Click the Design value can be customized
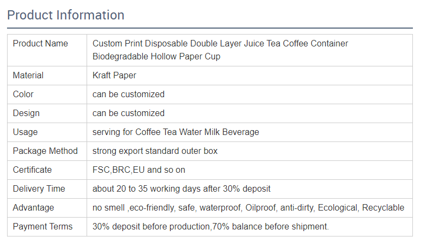 click(129, 113)
